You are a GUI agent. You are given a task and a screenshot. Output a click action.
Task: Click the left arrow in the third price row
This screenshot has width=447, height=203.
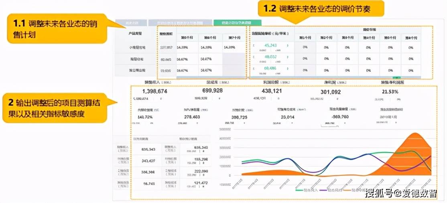(x=254, y=69)
